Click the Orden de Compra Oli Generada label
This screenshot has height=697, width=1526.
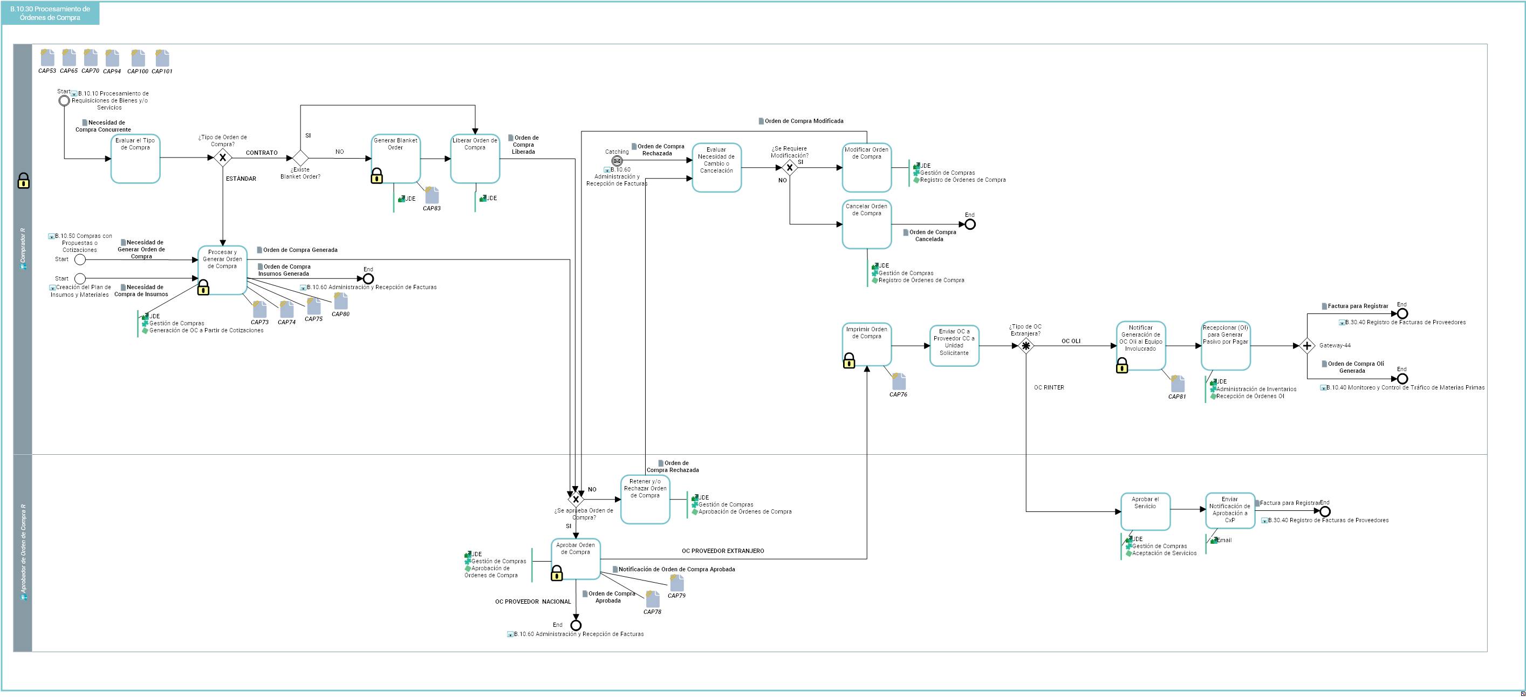tap(1352, 367)
